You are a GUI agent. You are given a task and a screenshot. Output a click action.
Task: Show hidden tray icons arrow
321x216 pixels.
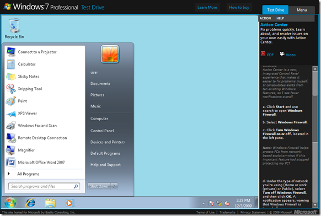pyautogui.click(x=204, y=203)
